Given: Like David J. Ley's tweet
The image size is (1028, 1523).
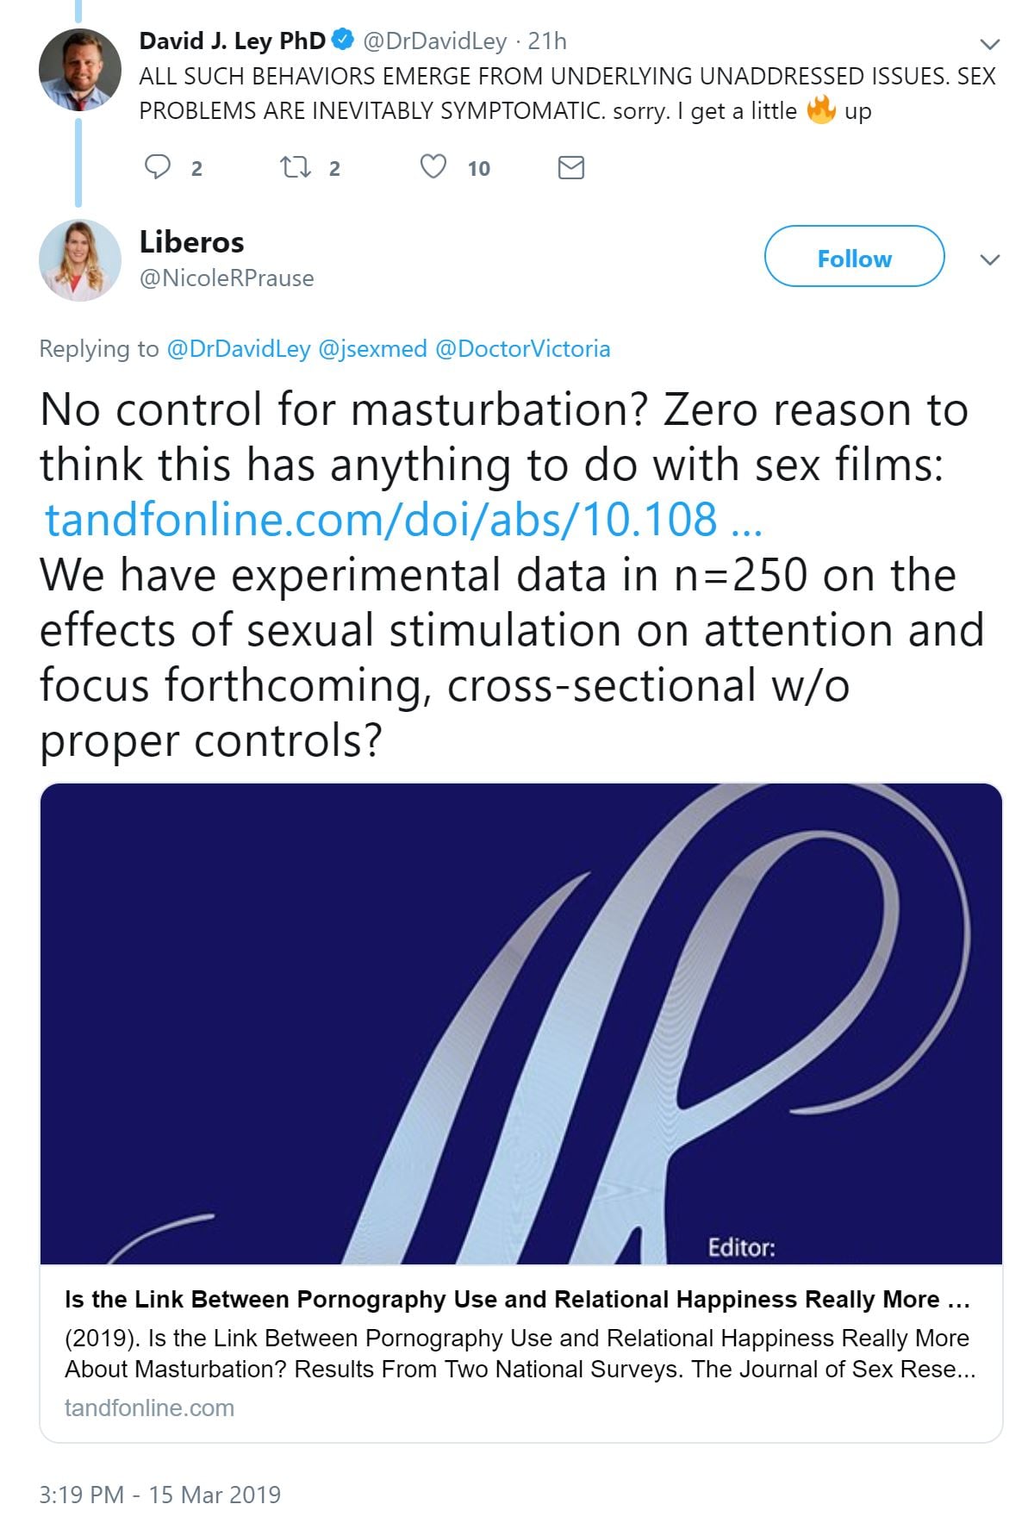Looking at the screenshot, I should [433, 166].
